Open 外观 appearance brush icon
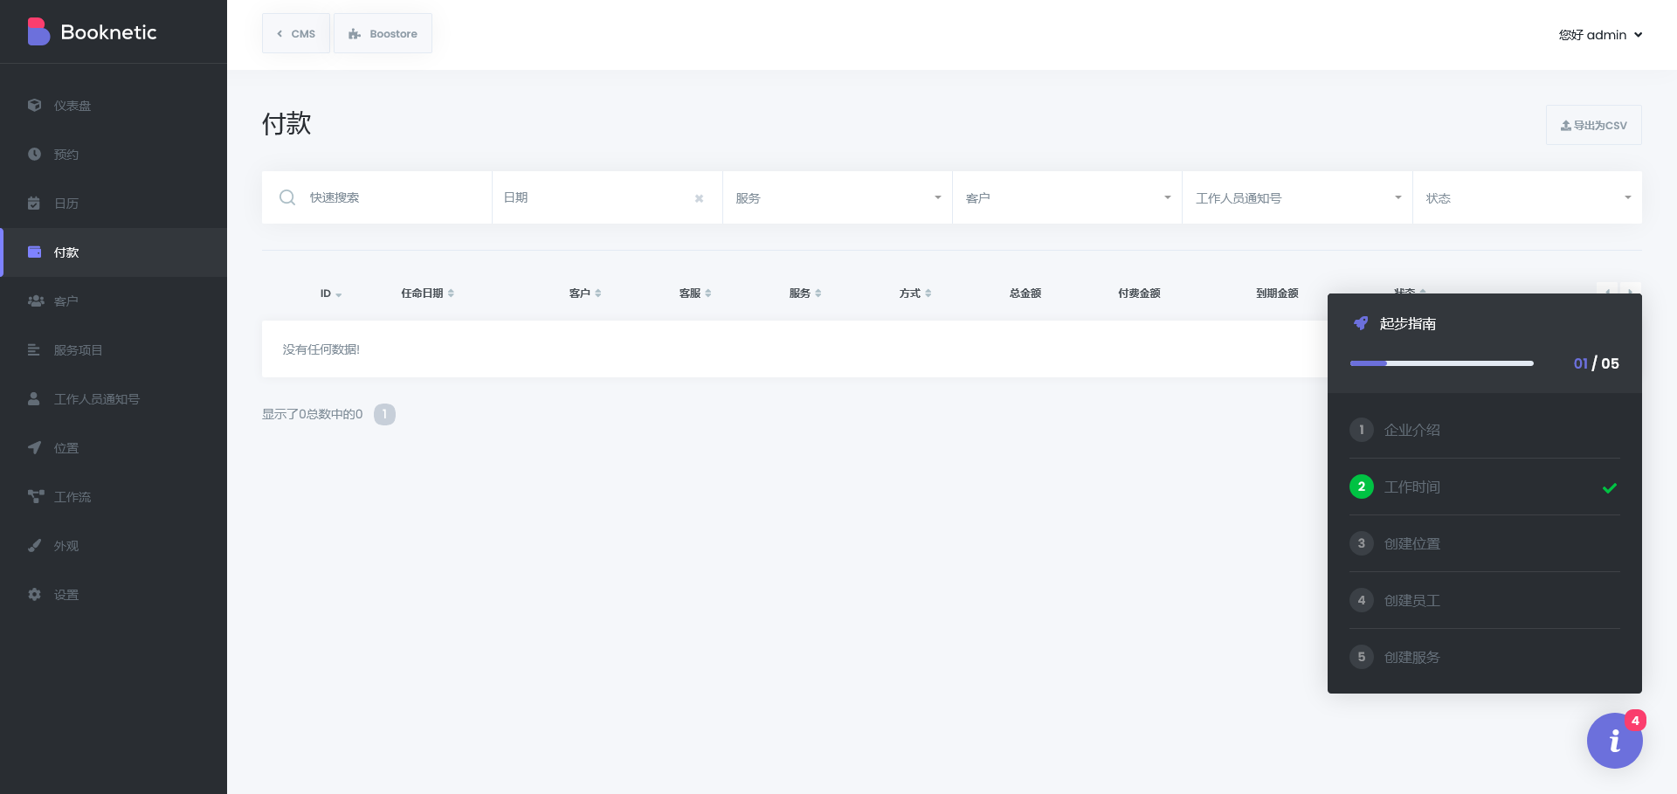 click(35, 545)
